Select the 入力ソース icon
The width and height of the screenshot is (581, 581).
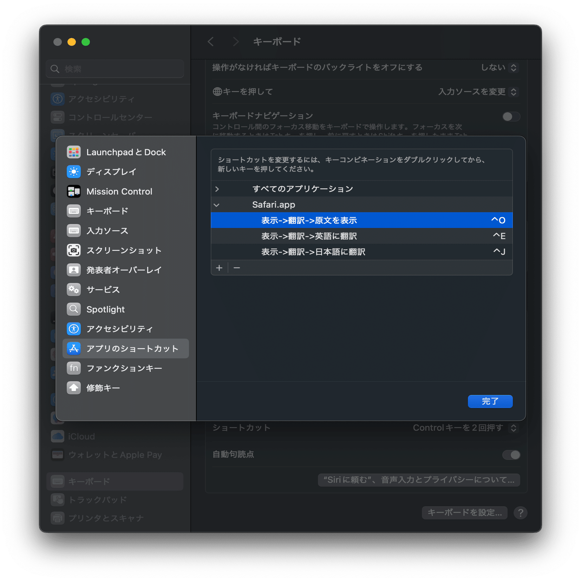pos(74,230)
